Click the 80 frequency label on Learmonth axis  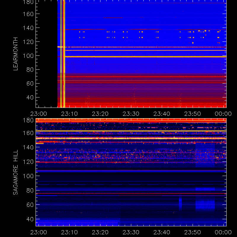click(30, 70)
